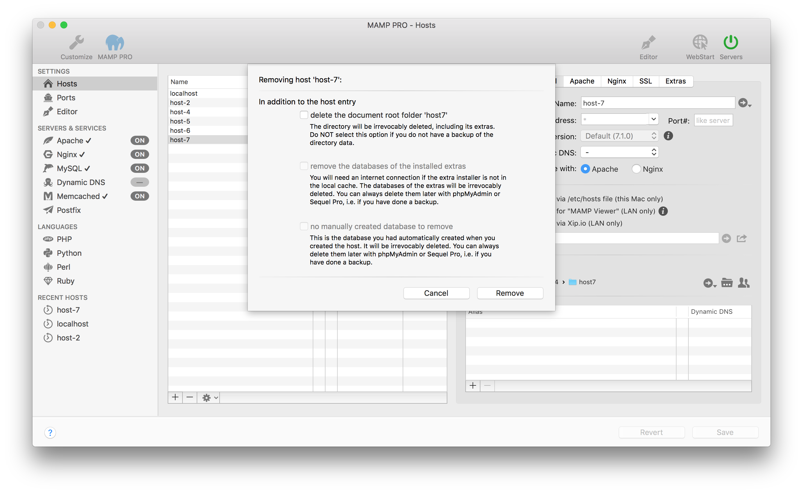Toggle Memcached ON switch
Image resolution: width=803 pixels, height=493 pixels.
[x=140, y=196]
